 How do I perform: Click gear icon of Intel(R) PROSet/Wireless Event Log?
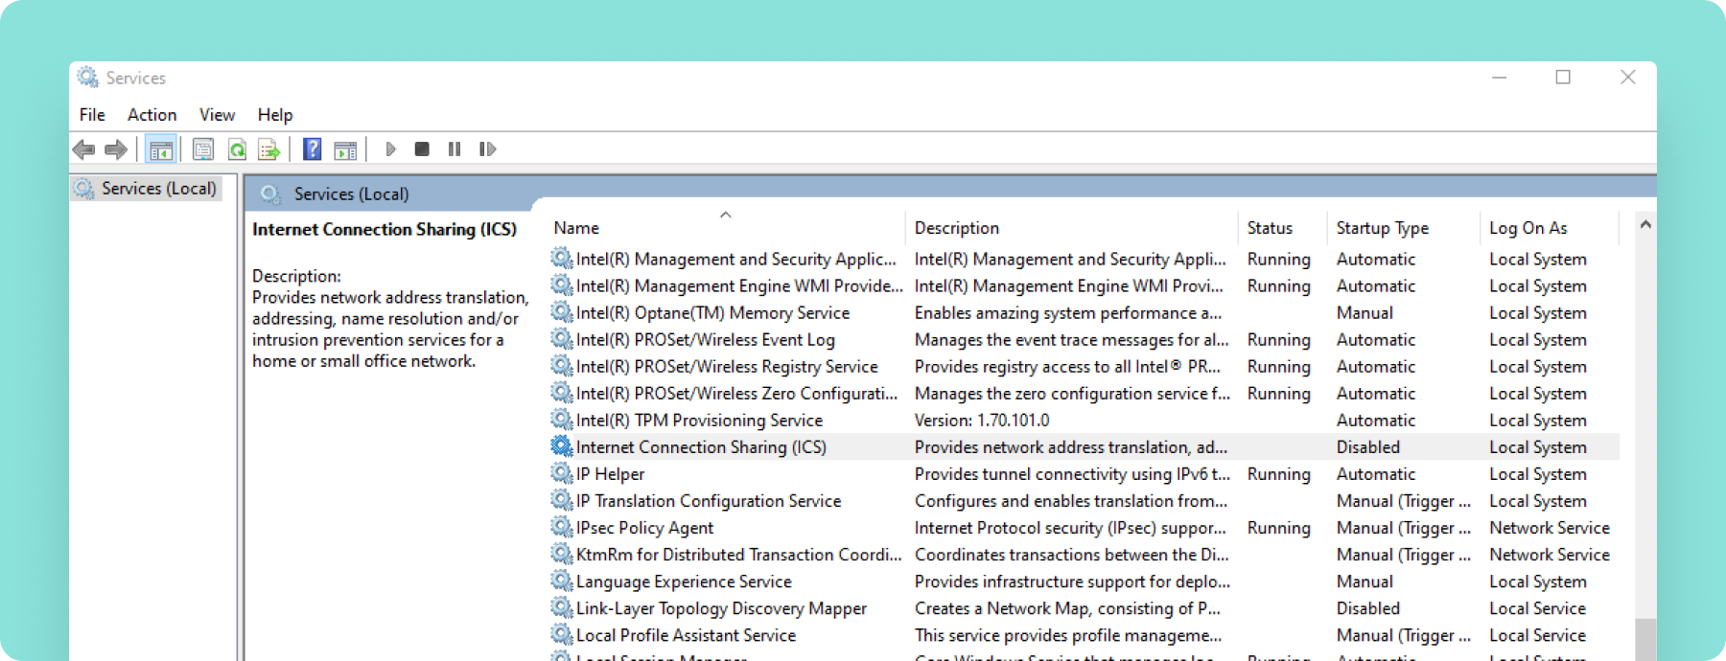point(562,338)
